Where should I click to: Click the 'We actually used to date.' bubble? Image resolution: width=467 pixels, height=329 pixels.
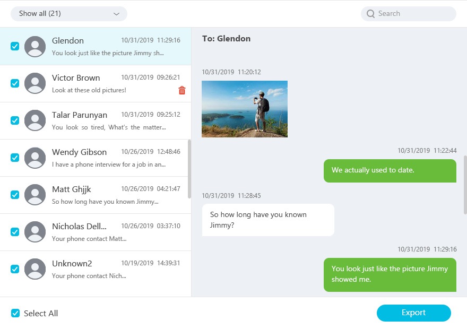[390, 171]
